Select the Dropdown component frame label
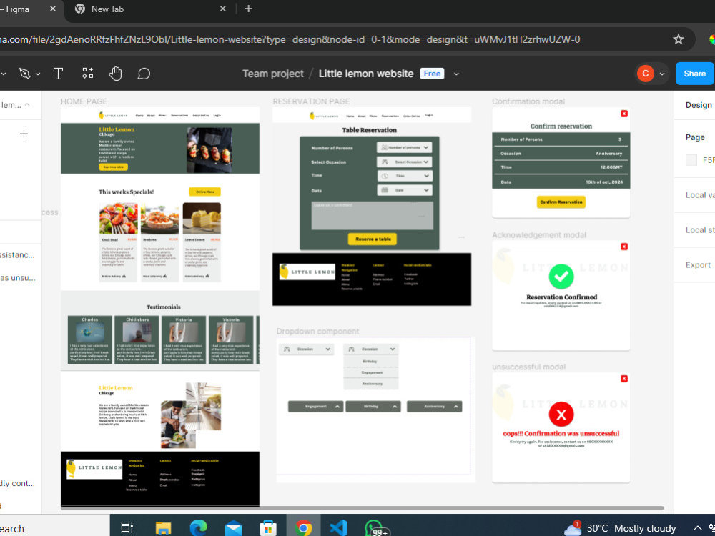The height and width of the screenshot is (536, 715). [317, 332]
